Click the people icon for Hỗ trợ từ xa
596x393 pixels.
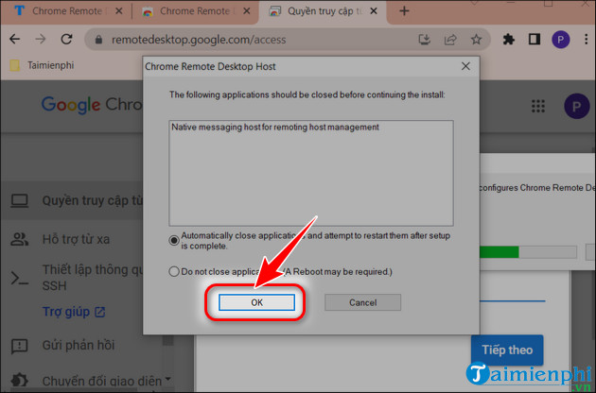point(19,239)
